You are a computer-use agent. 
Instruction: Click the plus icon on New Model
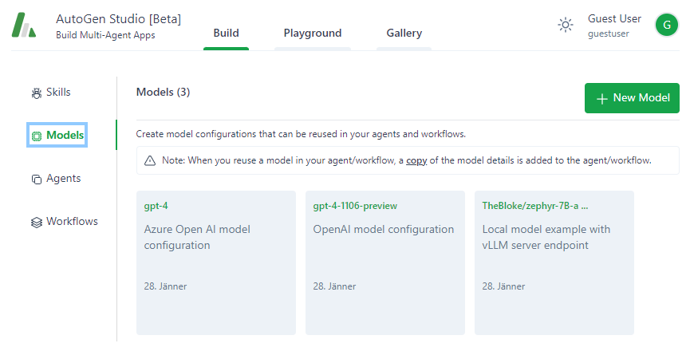[602, 98]
